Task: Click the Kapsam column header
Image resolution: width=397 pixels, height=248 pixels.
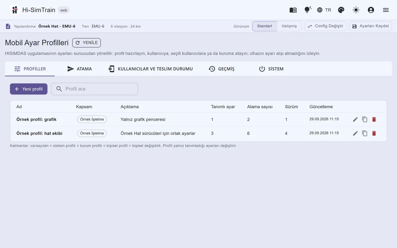Action: (84, 107)
